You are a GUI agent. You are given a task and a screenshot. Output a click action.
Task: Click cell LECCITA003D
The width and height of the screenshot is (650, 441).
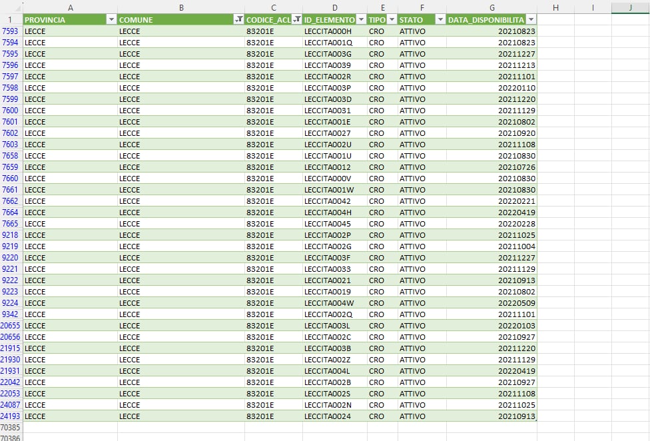point(335,99)
